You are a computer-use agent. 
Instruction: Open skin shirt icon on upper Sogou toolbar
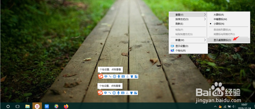pos(132,77)
